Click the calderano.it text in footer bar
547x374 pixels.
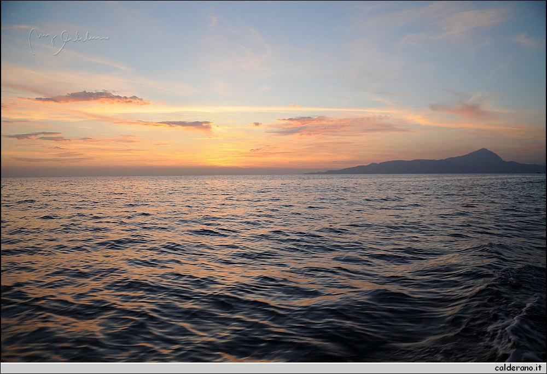pyautogui.click(x=518, y=368)
